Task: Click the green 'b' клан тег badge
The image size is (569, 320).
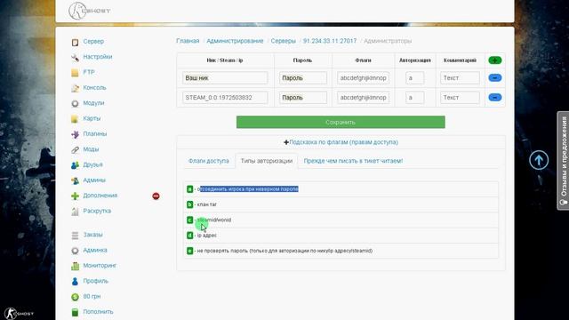Action: pos(189,204)
